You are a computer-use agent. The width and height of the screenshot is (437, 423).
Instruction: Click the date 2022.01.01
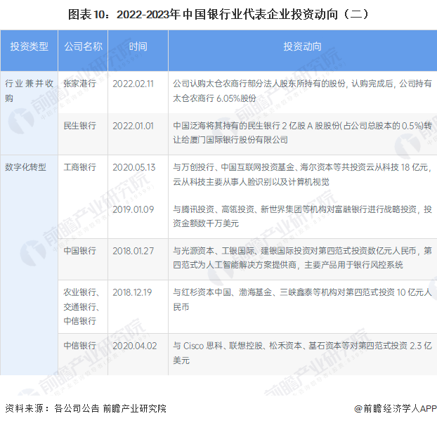click(133, 126)
